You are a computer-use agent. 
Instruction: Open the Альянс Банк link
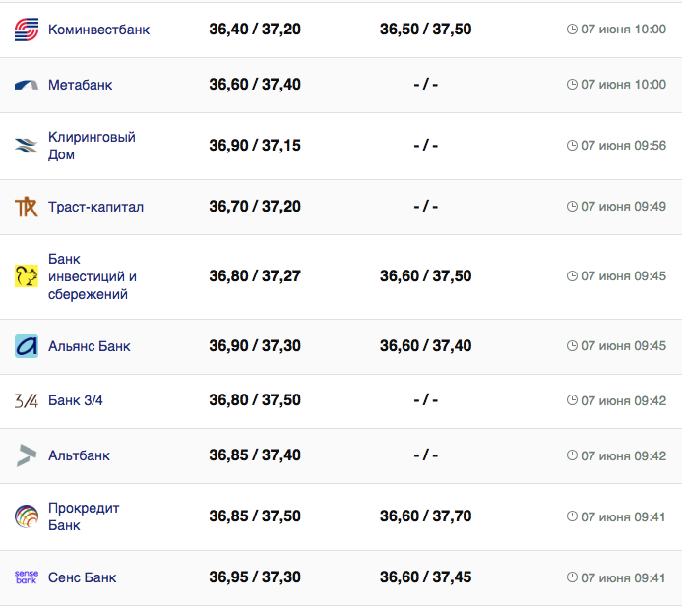pyautogui.click(x=89, y=346)
